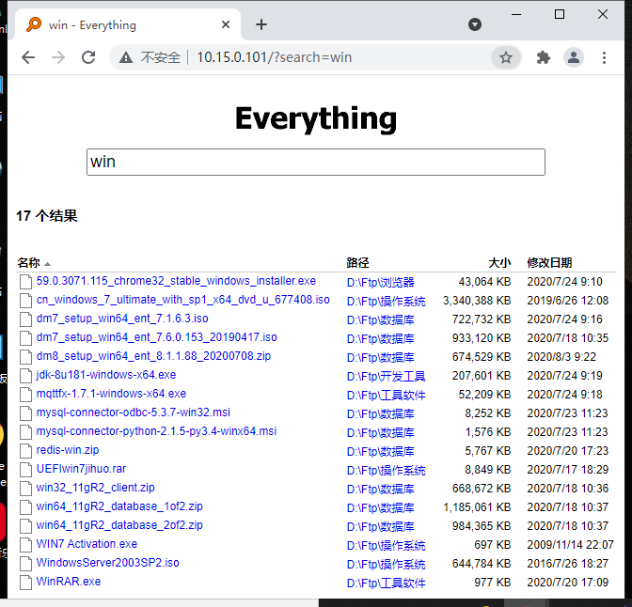
Task: Click file icon beside cn_windows_7_ultimate row
Action: point(25,301)
